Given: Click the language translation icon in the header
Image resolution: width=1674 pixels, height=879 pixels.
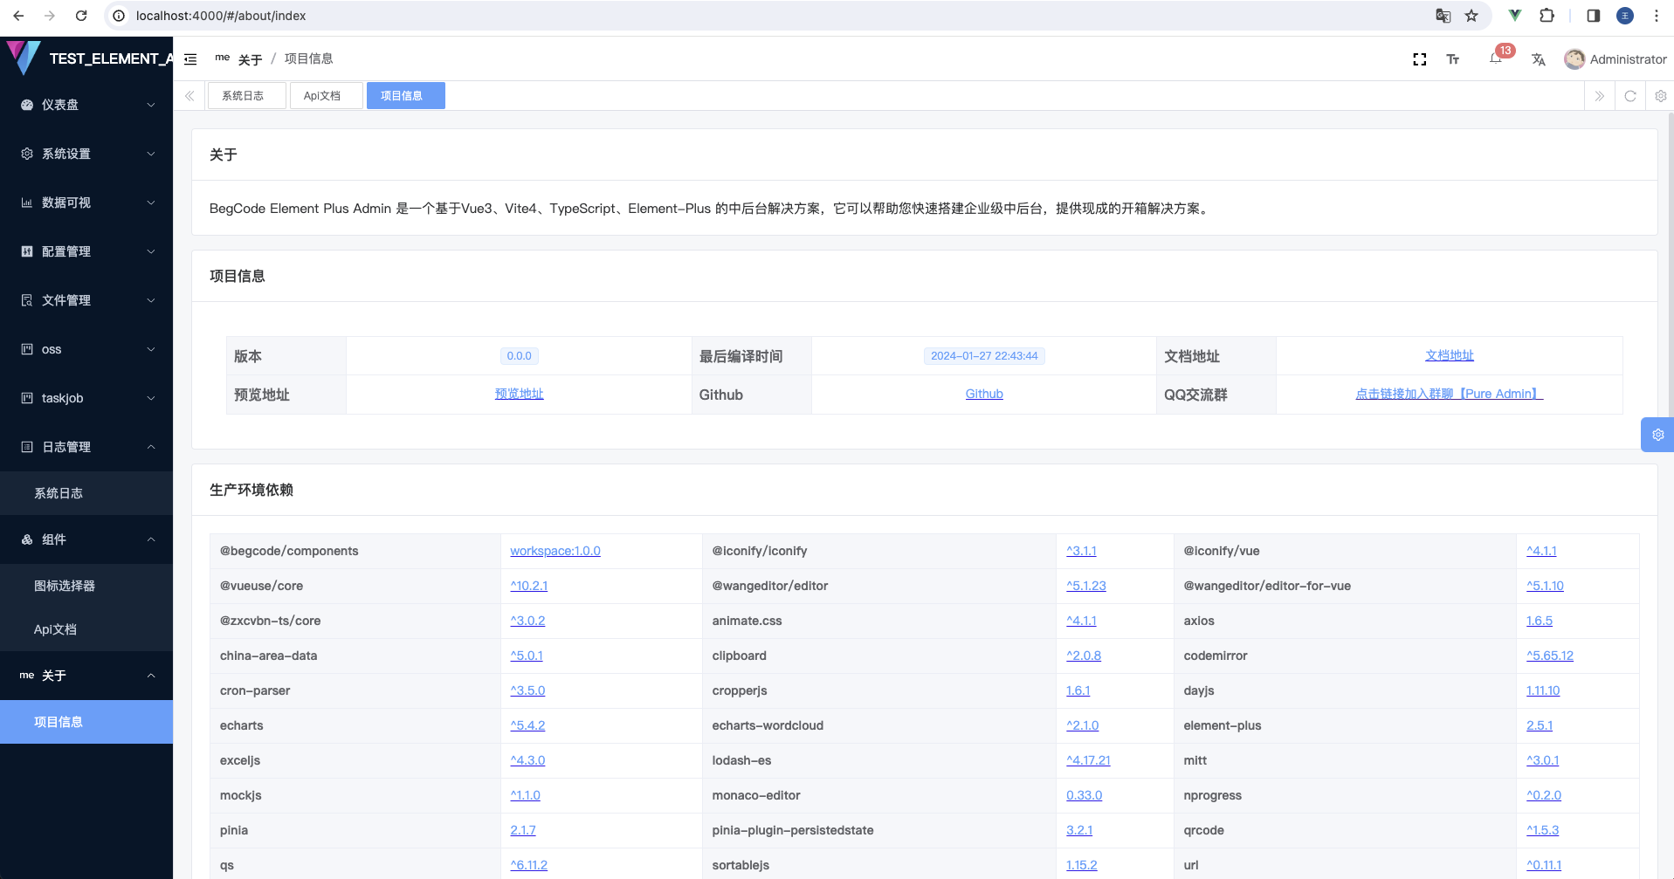Looking at the screenshot, I should click(1538, 59).
